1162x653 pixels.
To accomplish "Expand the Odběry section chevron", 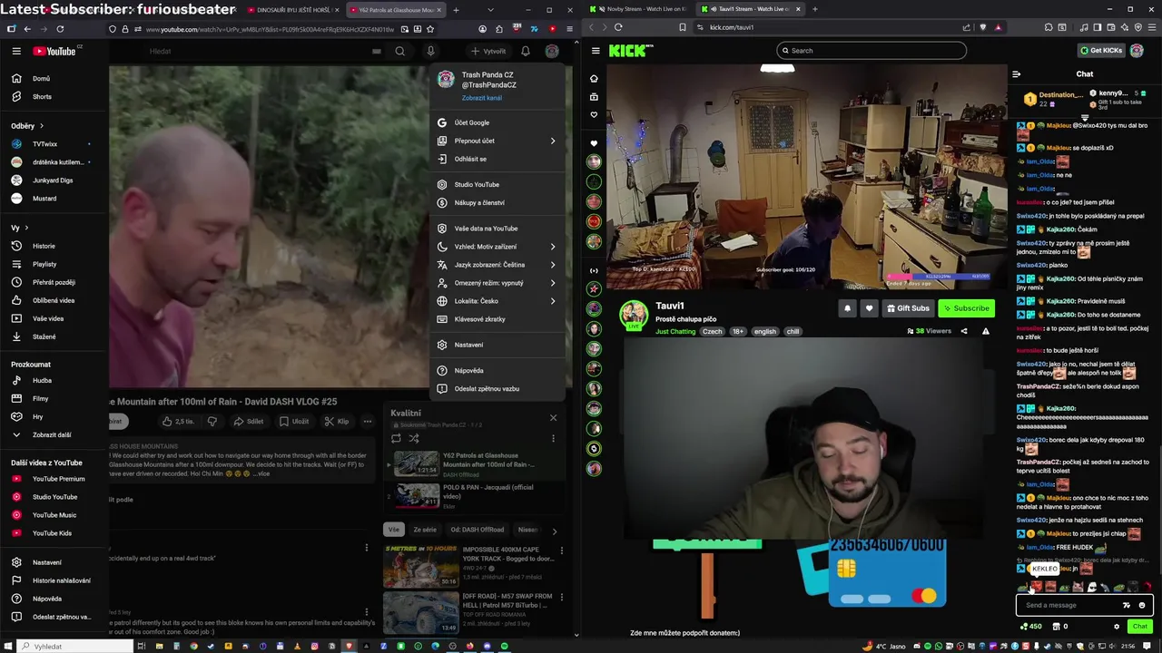I will click(41, 126).
